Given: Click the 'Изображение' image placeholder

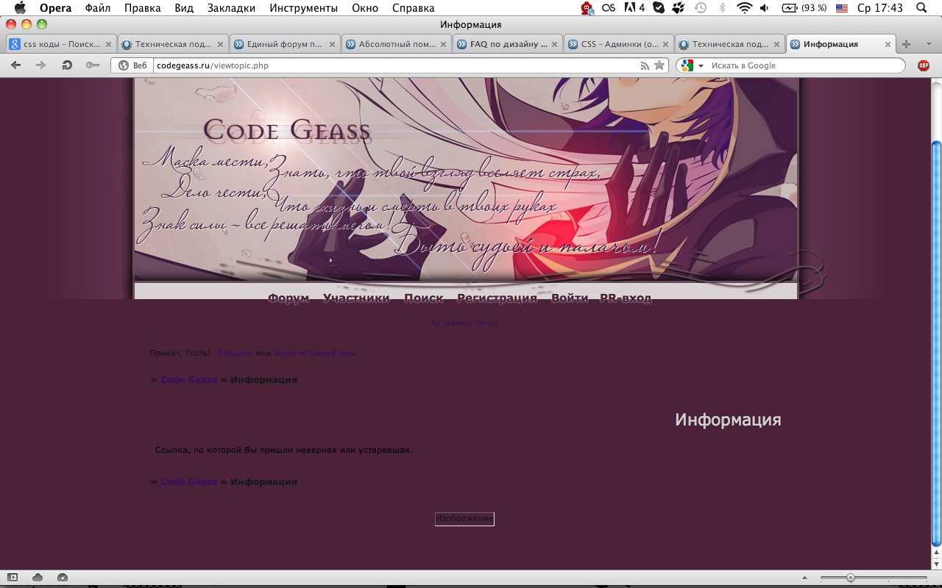Looking at the screenshot, I should point(464,519).
